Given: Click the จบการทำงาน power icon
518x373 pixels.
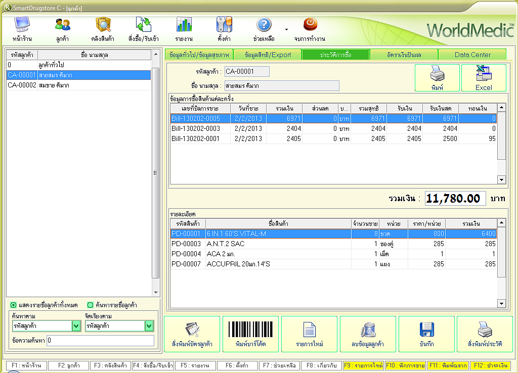Looking at the screenshot, I should tap(310, 28).
